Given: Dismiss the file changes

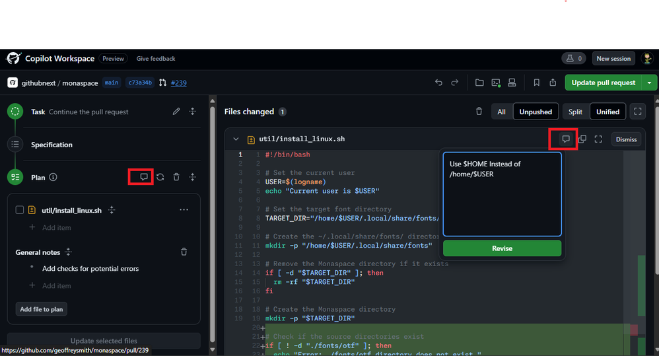Looking at the screenshot, I should click(x=626, y=139).
